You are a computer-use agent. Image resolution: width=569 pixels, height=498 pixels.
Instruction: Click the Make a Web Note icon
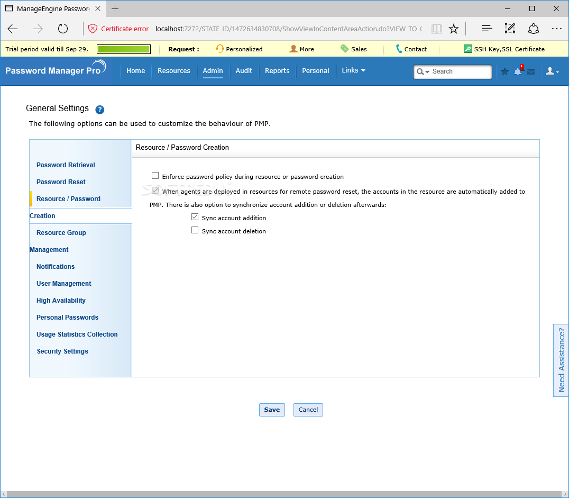pos(510,29)
